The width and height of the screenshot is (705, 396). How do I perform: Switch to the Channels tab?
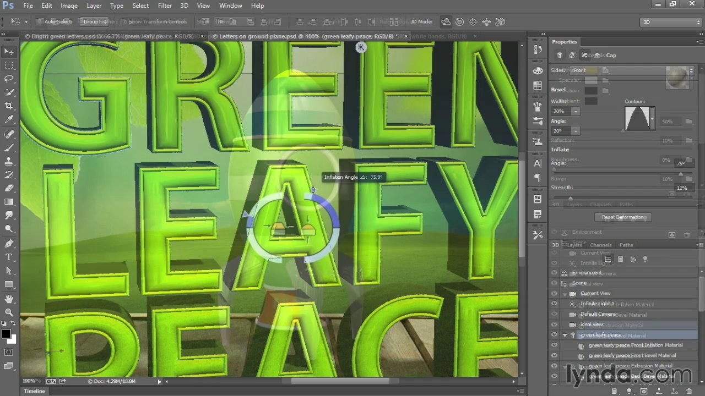coord(600,245)
